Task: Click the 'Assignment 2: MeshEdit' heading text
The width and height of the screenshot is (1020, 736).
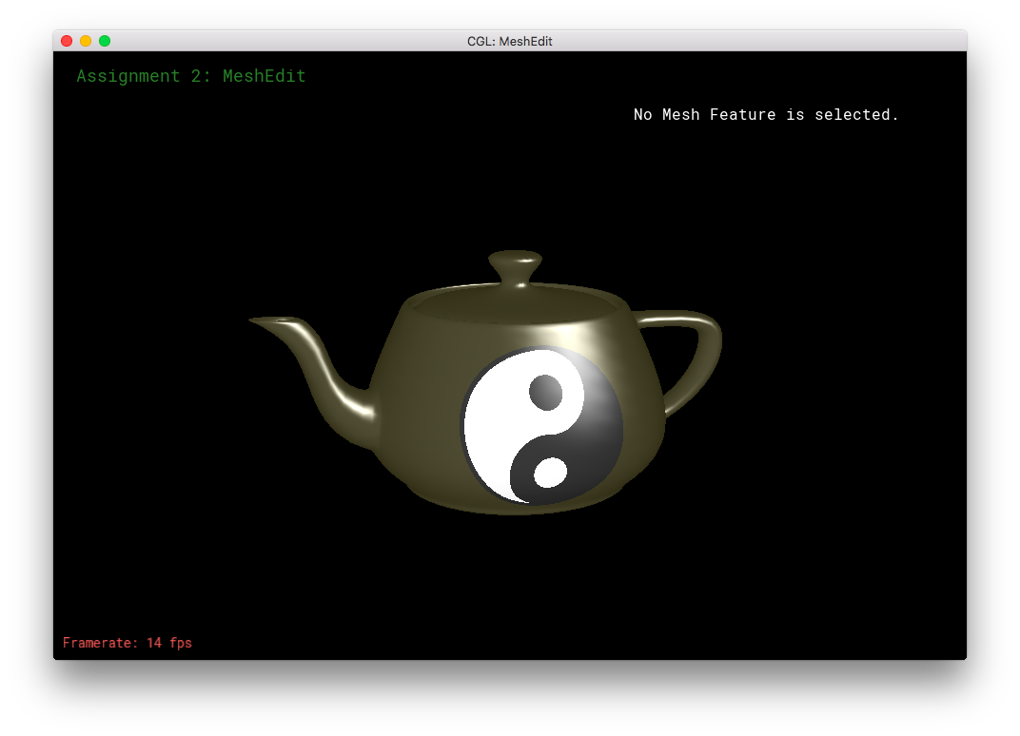Action: pyautogui.click(x=191, y=76)
